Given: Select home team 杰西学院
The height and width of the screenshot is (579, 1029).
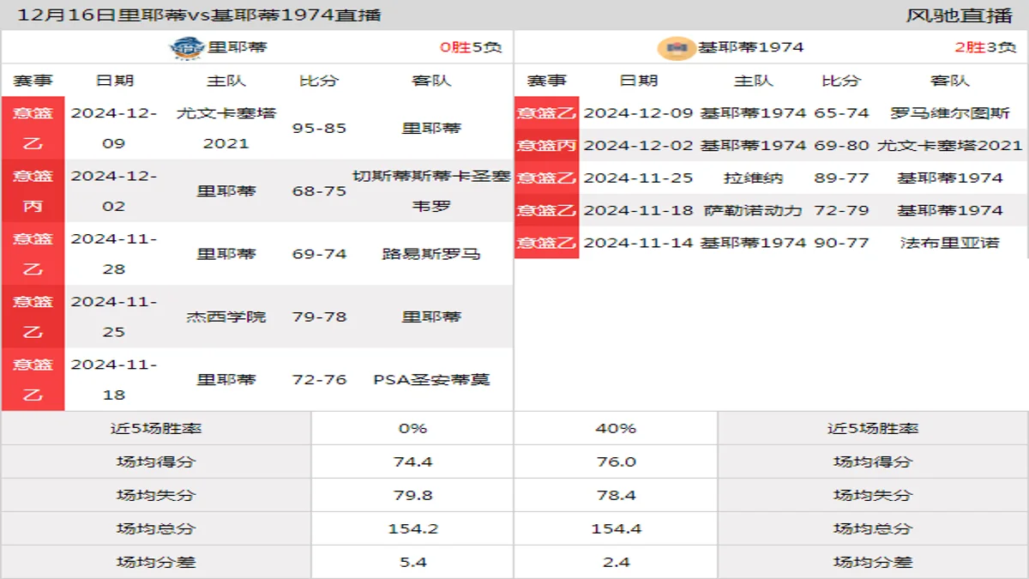Looking at the screenshot, I should click(x=226, y=317).
